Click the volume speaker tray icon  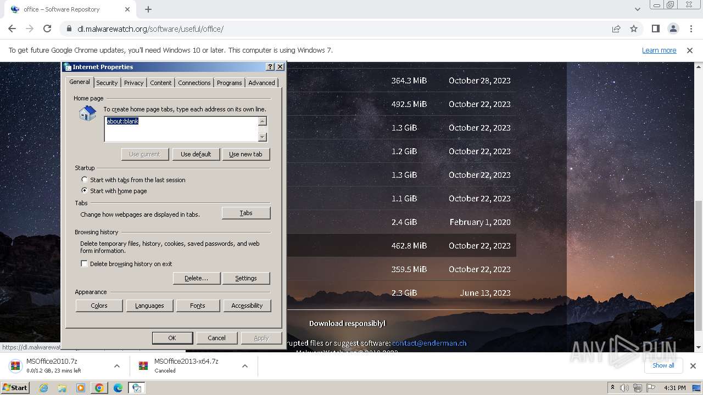(624, 388)
